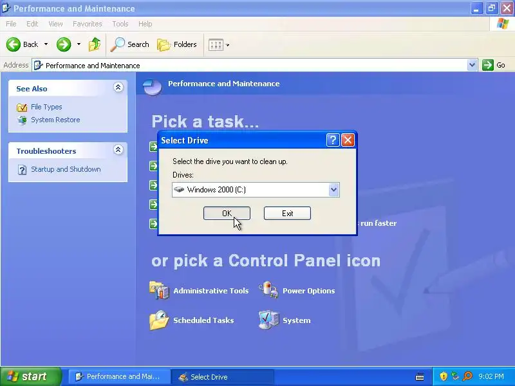Screen dimensions: 515x386
Task: Click the Windows flag logo icon
Action: pyautogui.click(x=502, y=24)
